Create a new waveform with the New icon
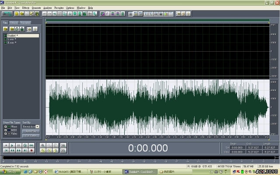280x175 pixels. [x=17, y=14]
